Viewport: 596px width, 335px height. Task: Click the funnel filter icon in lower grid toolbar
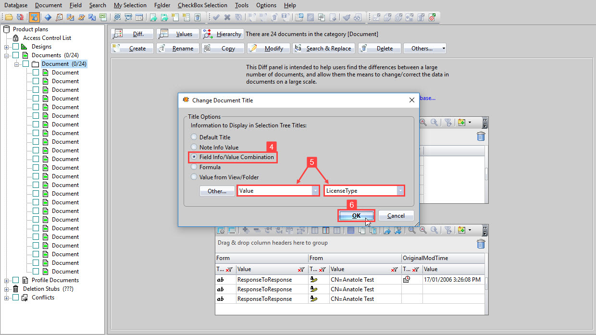point(447,230)
